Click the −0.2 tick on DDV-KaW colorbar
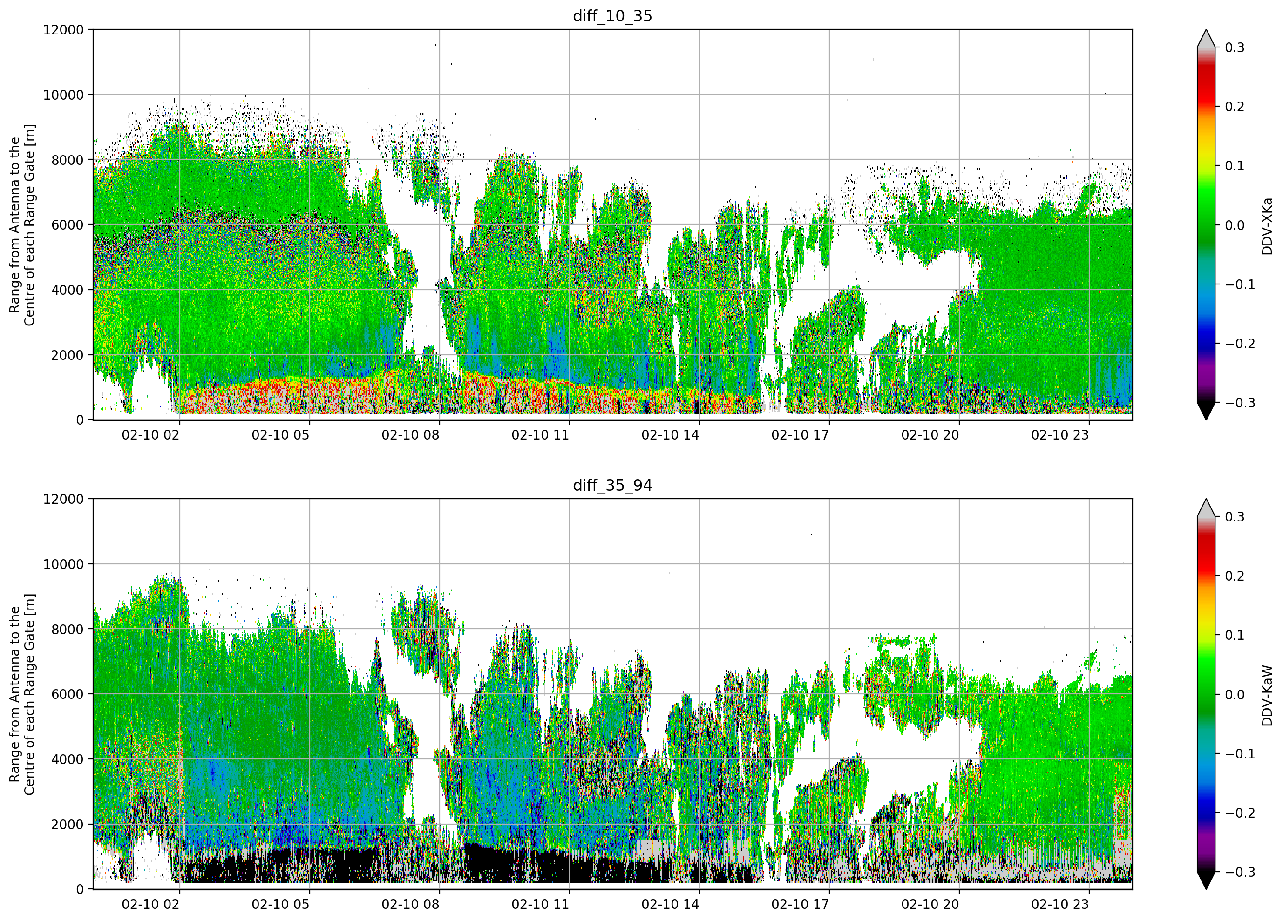The height and width of the screenshot is (921, 1283). (1240, 813)
